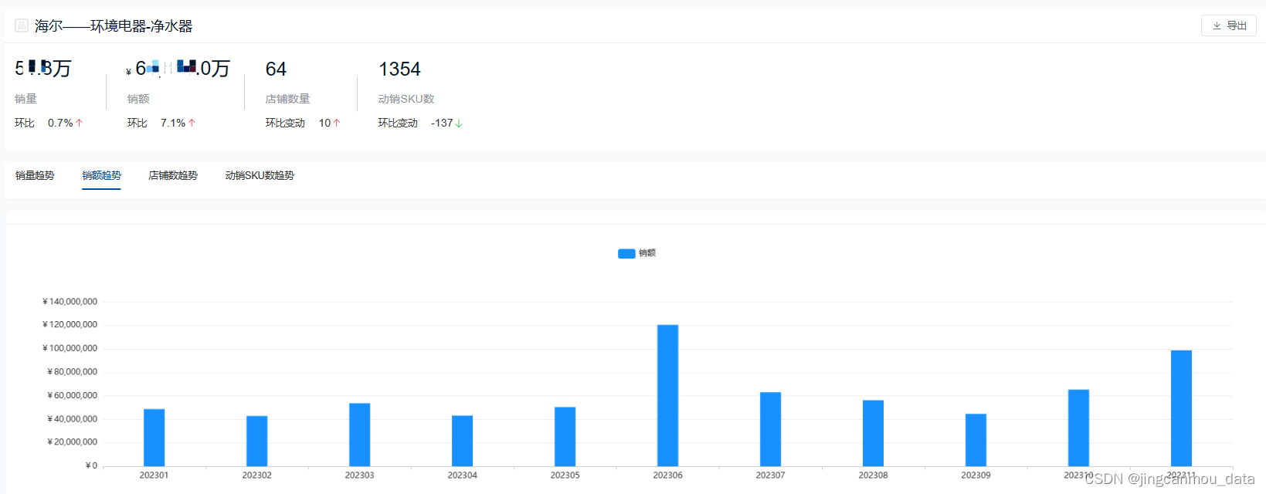Click the up arrow beside 7.1%

tap(192, 123)
